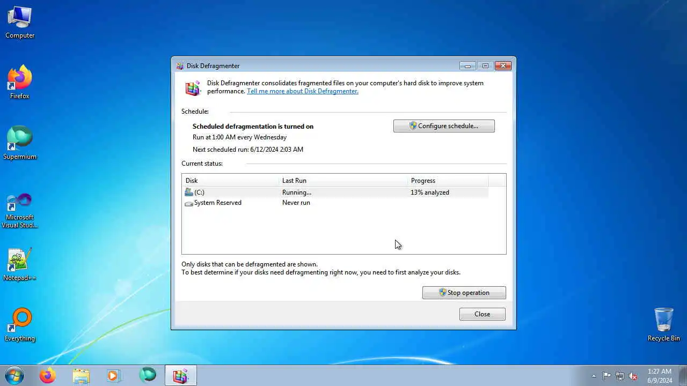Image resolution: width=687 pixels, height=386 pixels.
Task: Open the Computer desktop icon
Action: pos(20,23)
